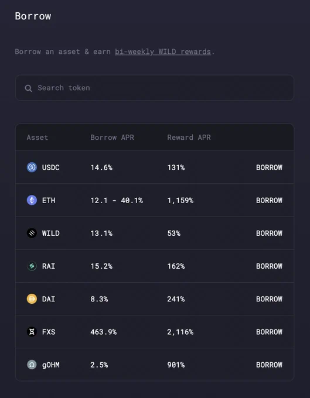Click the WILD token icon
The width and height of the screenshot is (310, 398).
coord(32,233)
